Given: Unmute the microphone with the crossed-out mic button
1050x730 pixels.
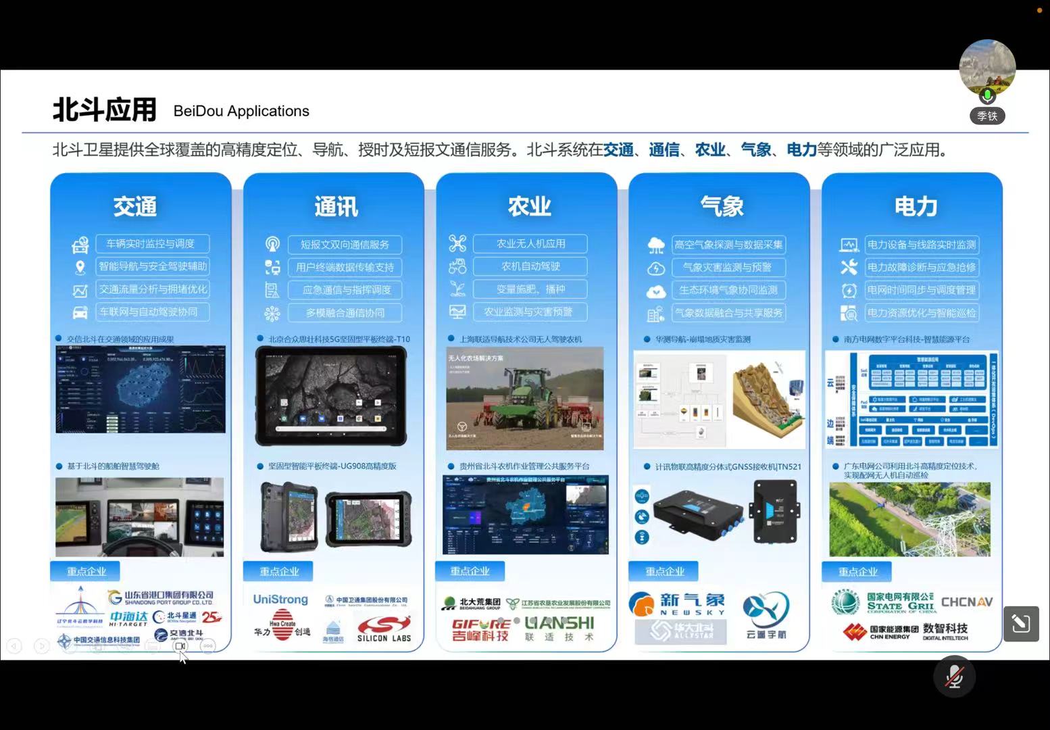Looking at the screenshot, I should (954, 676).
